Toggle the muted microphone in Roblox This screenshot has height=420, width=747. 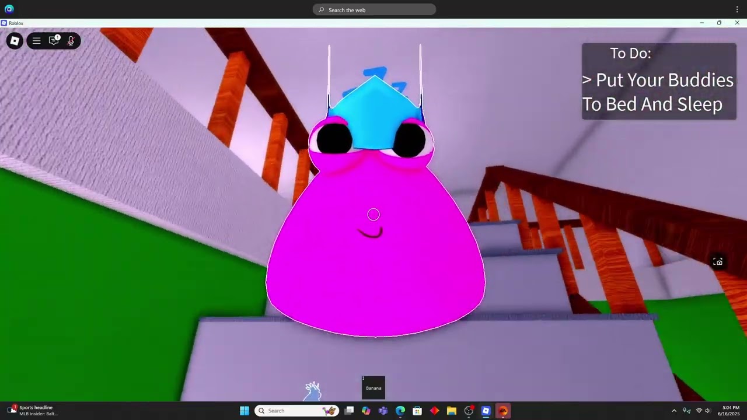click(71, 41)
